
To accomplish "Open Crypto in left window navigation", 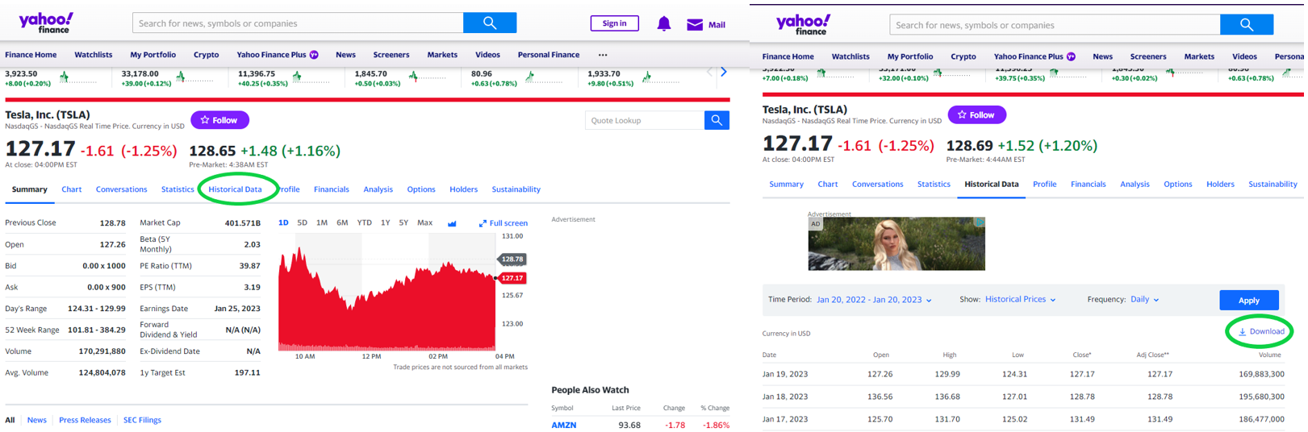I will (x=206, y=55).
